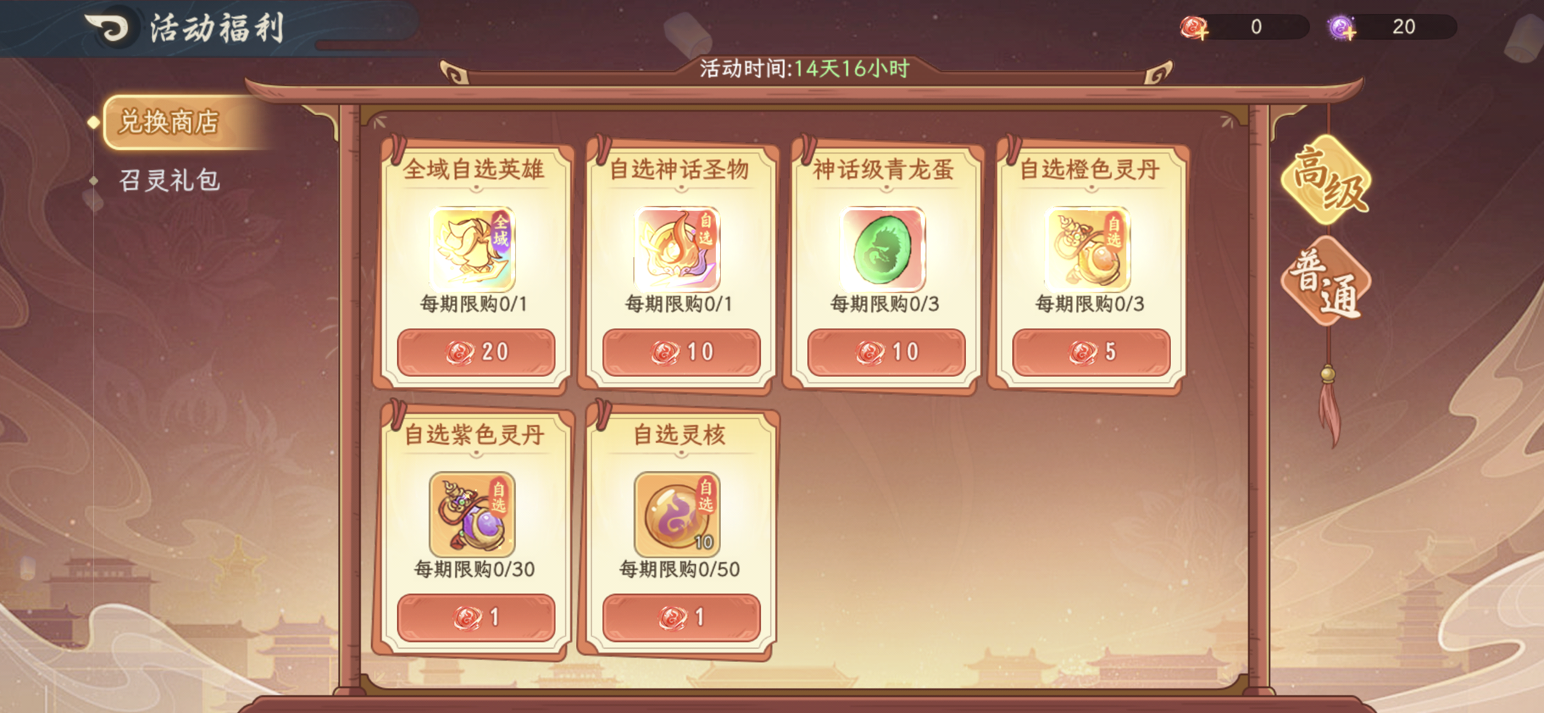This screenshot has width=1544, height=713.
Task: Buy 自选紫色灵丹 for 1 rose
Action: coord(476,617)
